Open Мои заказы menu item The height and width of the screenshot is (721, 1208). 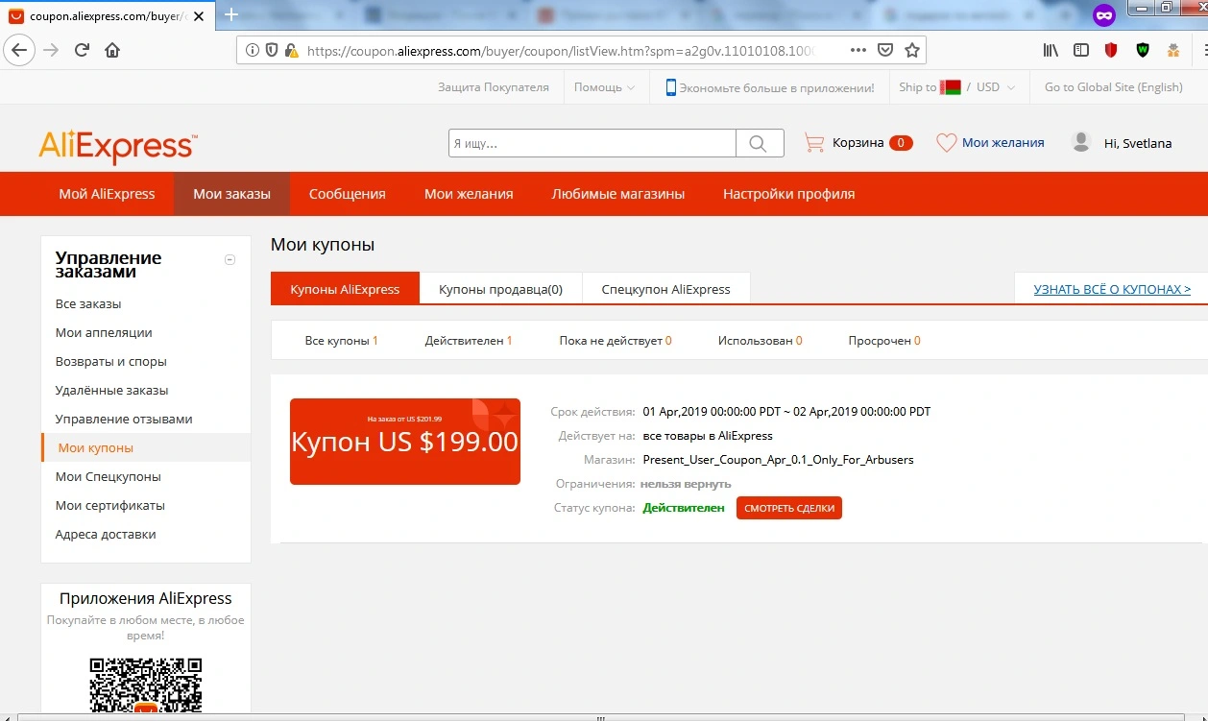(231, 194)
